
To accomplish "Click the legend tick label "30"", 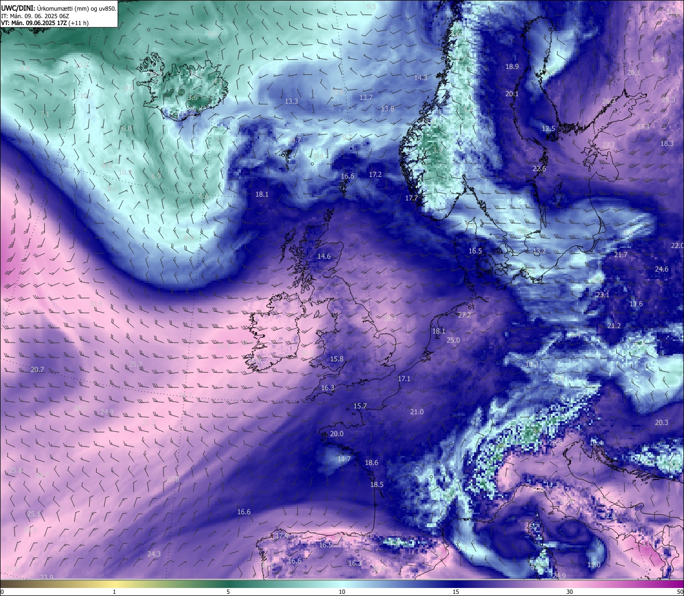I will pos(570,592).
